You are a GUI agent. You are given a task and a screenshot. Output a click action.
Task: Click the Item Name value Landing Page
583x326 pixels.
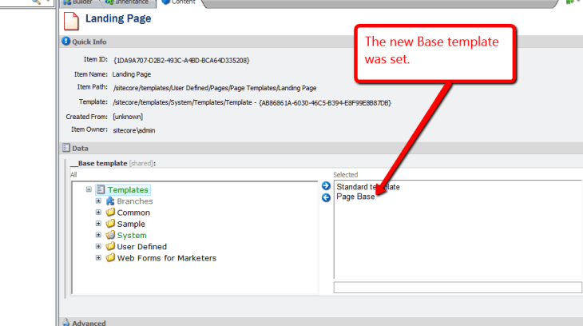132,74
